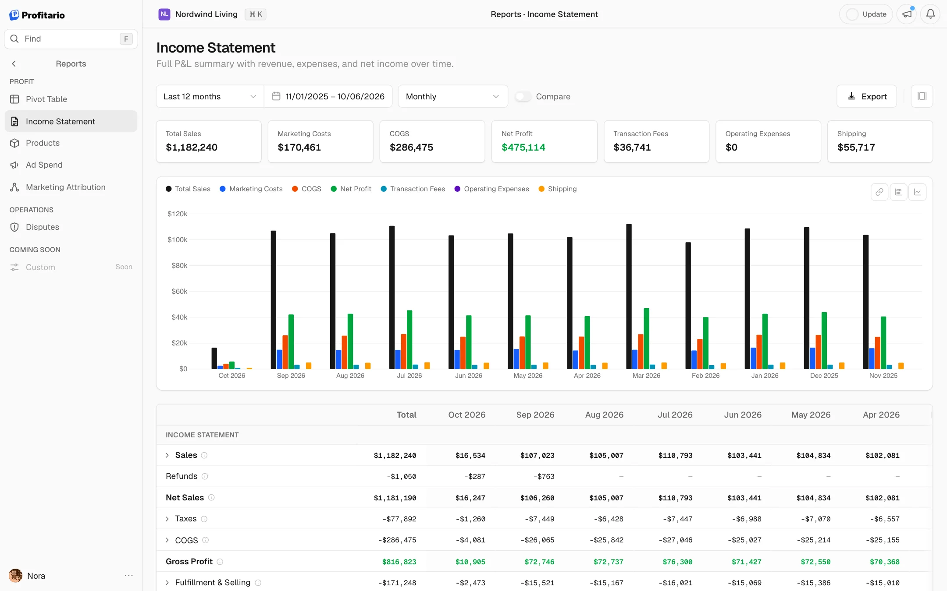Click the info icon next to Sales
The height and width of the screenshot is (591, 947).
tap(204, 455)
